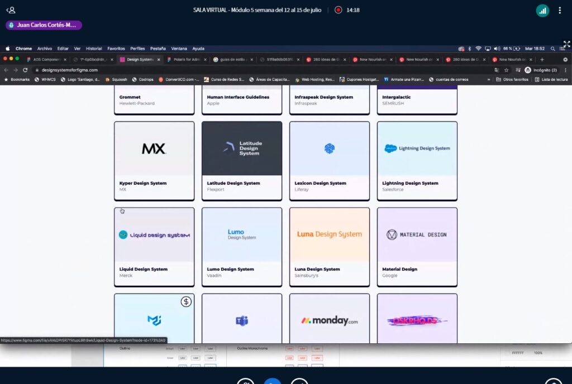Click the Wi-Fi status icon

(478, 49)
